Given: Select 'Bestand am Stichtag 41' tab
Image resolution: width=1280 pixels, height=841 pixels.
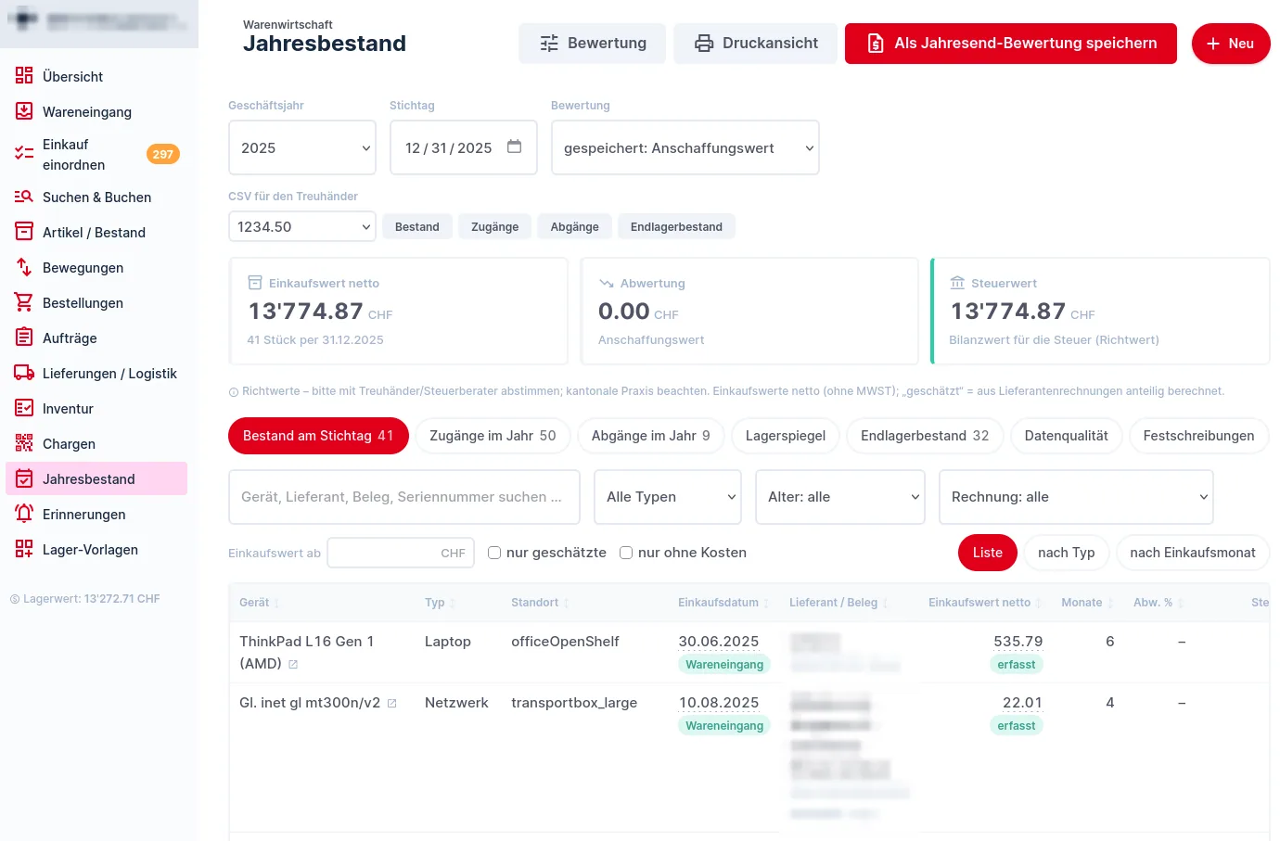Looking at the screenshot, I should [x=318, y=436].
